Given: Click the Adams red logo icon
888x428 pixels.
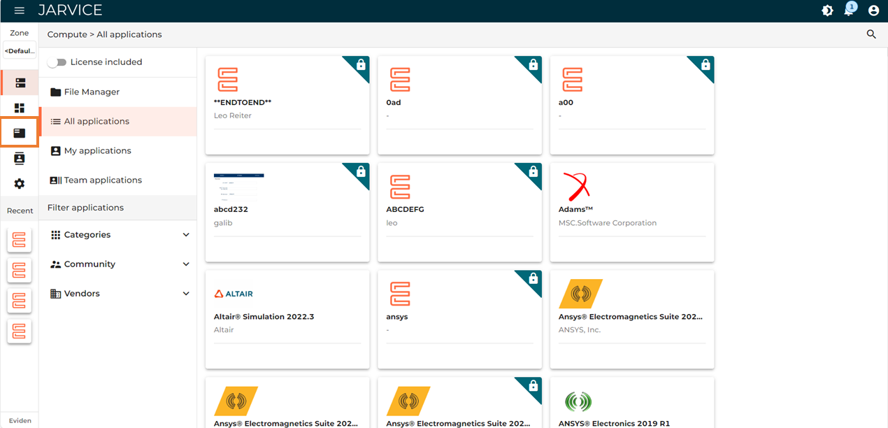Looking at the screenshot, I should (x=576, y=186).
